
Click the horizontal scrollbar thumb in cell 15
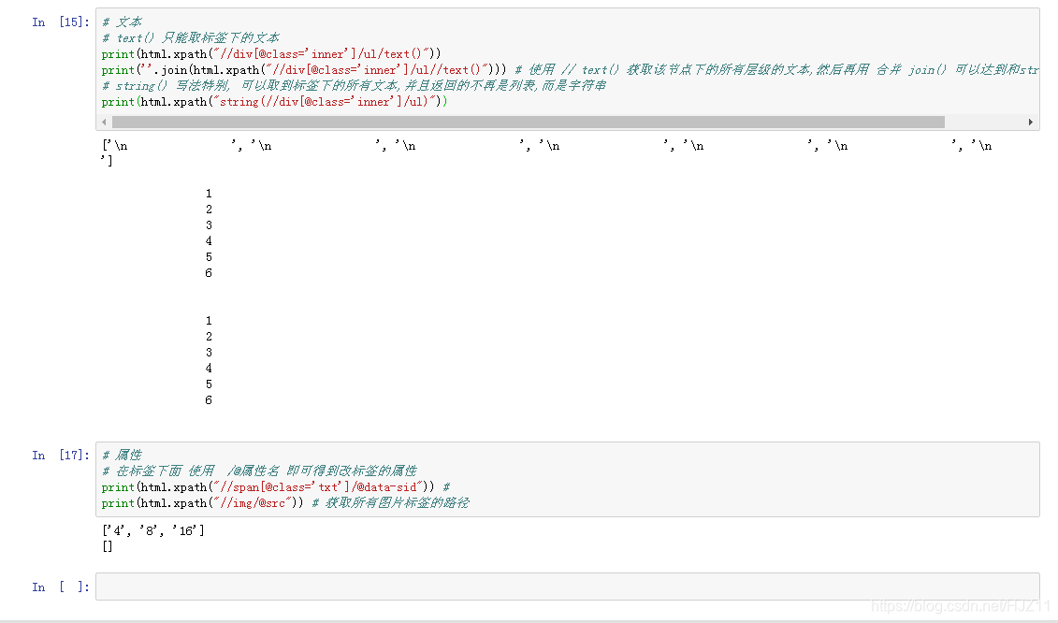(x=529, y=123)
